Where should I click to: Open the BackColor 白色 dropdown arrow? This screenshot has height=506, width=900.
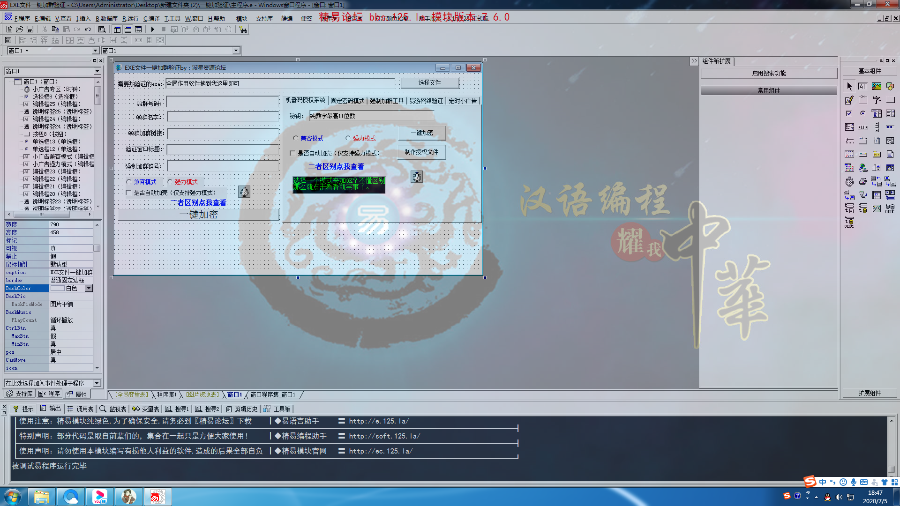(x=89, y=288)
